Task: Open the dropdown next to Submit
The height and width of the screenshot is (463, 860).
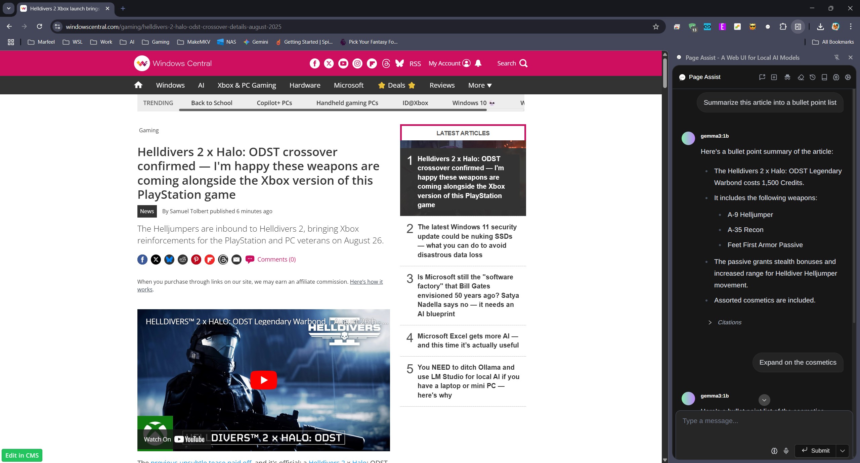Action: point(843,451)
